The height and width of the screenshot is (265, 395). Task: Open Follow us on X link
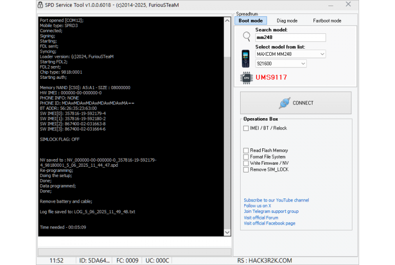258,206
